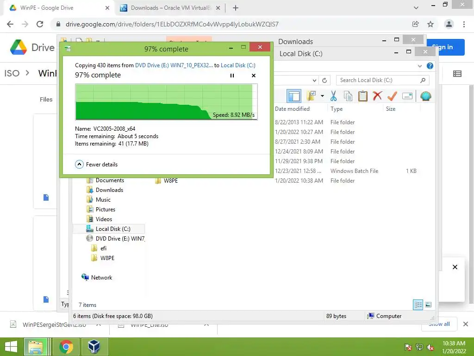Click the blue shell globe icon

tap(426, 96)
